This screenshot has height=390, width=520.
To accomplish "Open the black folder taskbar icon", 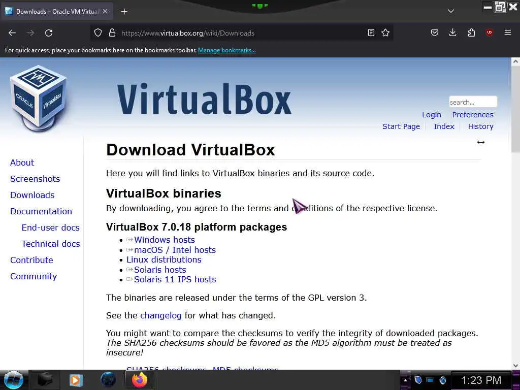I will [45, 380].
